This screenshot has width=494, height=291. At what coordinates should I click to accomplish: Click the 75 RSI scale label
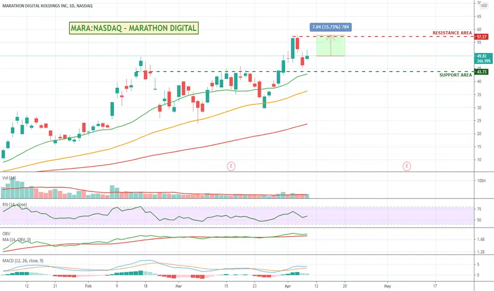tap(479, 209)
